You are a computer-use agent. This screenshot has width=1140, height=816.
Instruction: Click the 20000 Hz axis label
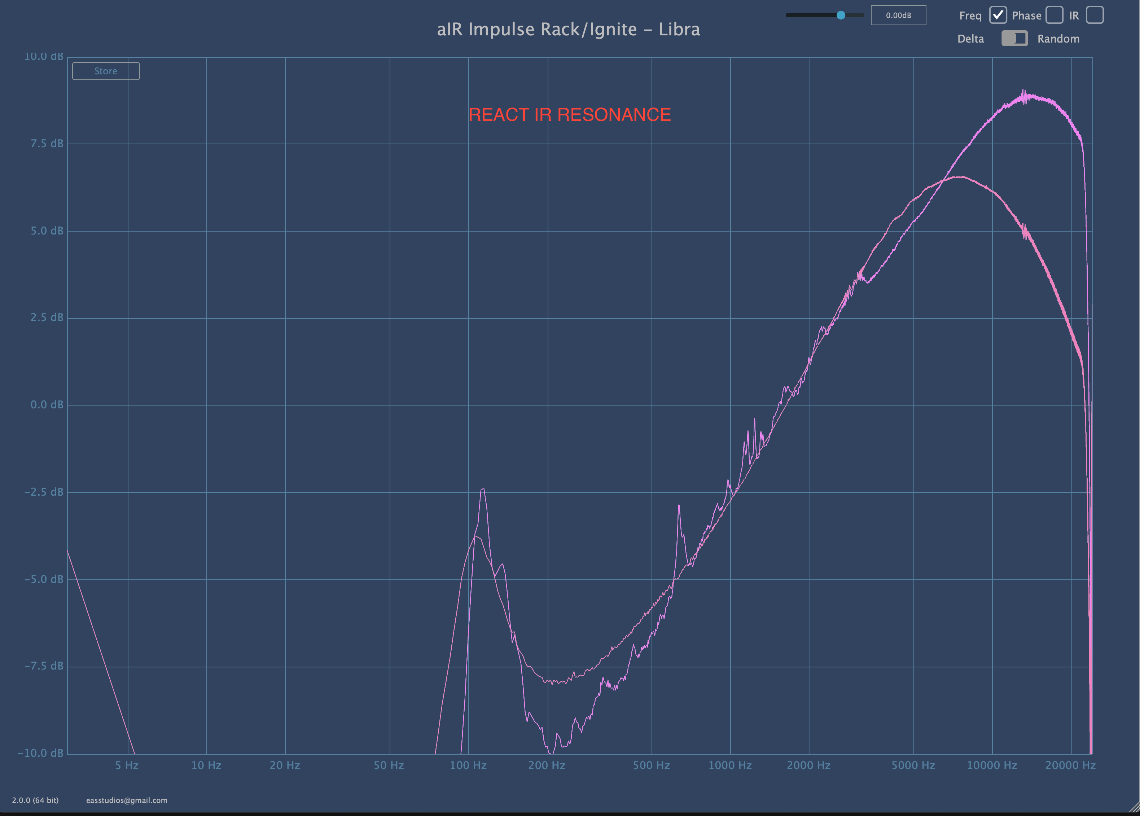[1070, 765]
